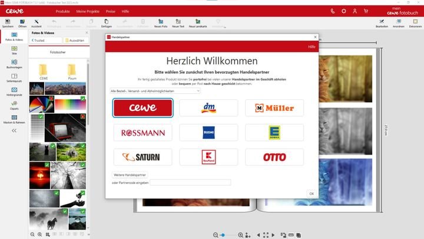Open Meine Projekte menu
This screenshot has width=424, height=239.
[88, 11]
